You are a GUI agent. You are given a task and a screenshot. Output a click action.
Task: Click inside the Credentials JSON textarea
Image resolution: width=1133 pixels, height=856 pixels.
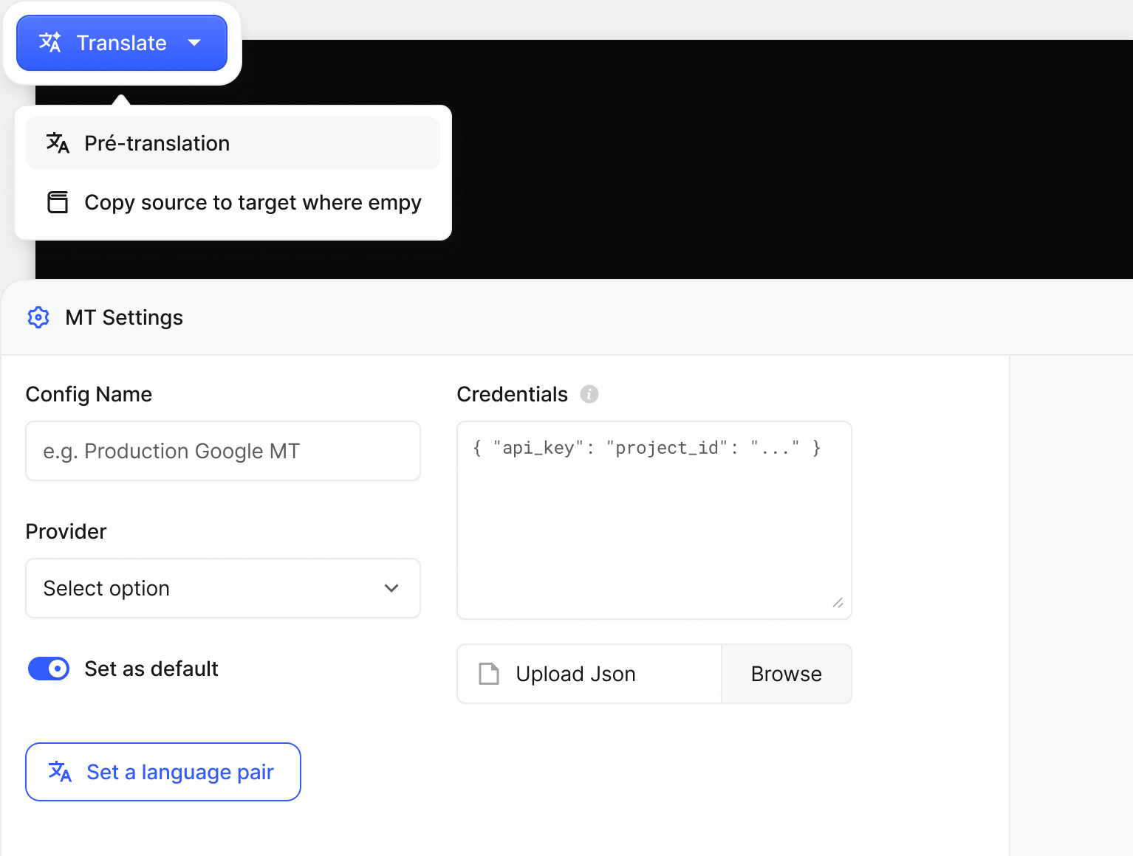point(654,520)
